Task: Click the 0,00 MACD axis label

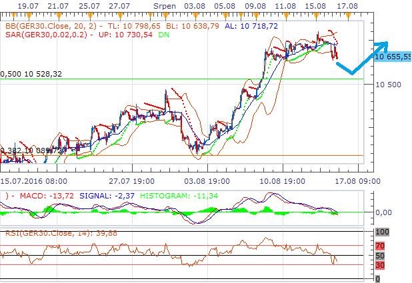Action: point(384,212)
